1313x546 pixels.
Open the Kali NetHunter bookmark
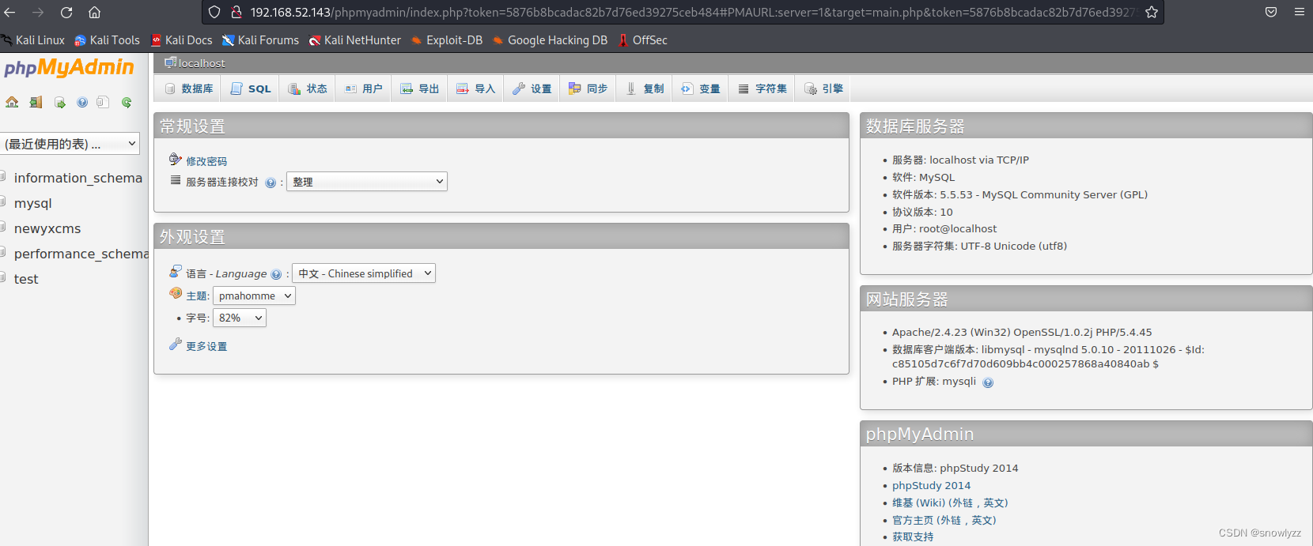point(354,40)
